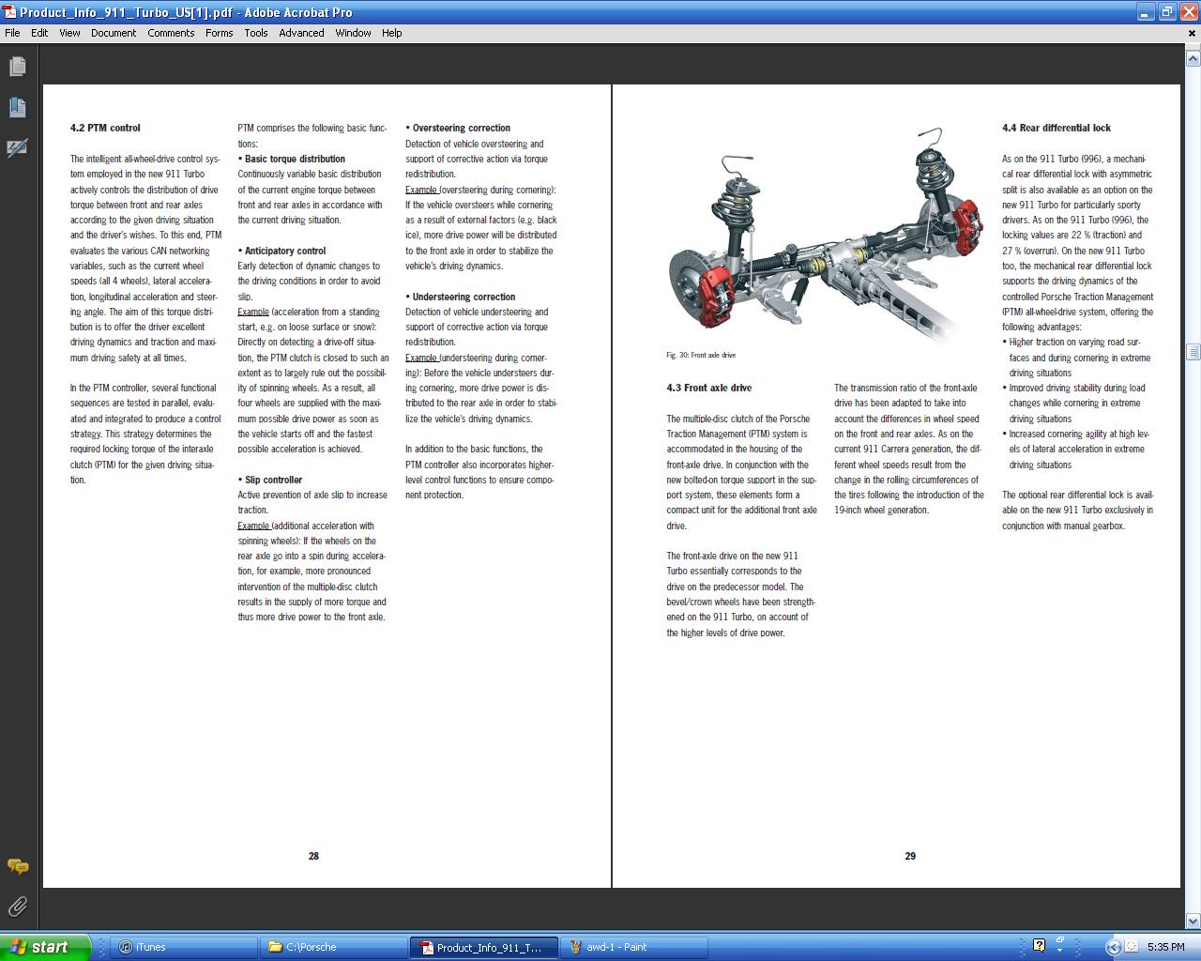Click the '4.4 Rear differential lock' heading
Image resolution: width=1201 pixels, height=961 pixels.
pos(1057,128)
